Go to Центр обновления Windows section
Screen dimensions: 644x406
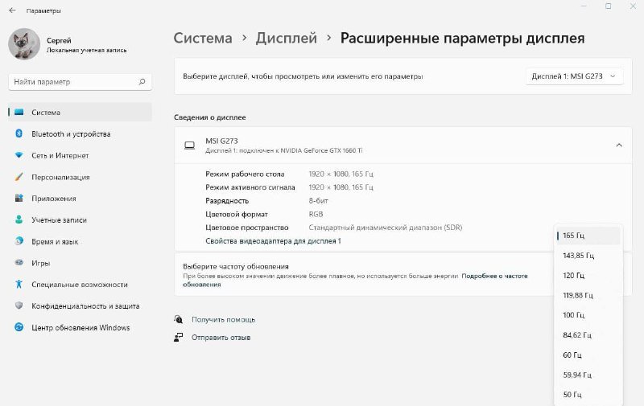[80, 327]
